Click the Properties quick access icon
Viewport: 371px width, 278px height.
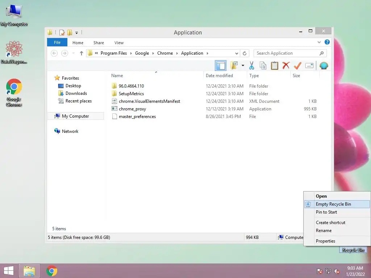coord(62,32)
